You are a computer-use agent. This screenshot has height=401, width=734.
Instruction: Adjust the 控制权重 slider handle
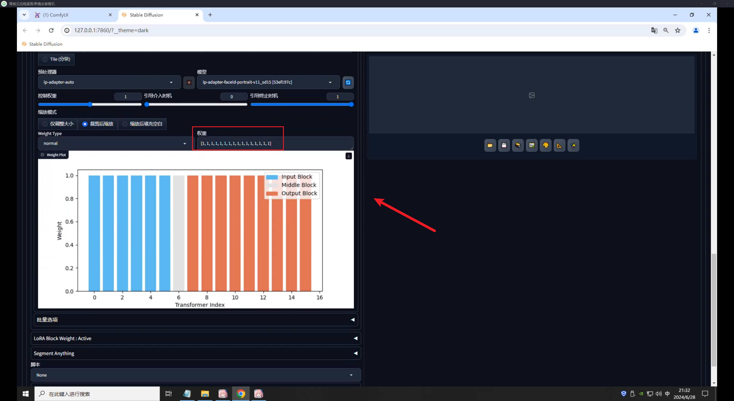point(90,105)
